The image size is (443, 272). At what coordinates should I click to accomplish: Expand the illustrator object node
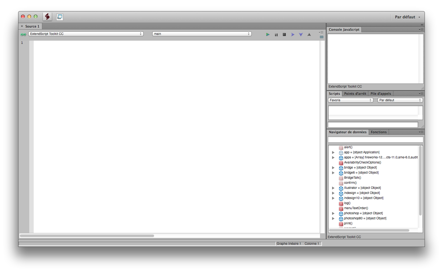coord(333,188)
